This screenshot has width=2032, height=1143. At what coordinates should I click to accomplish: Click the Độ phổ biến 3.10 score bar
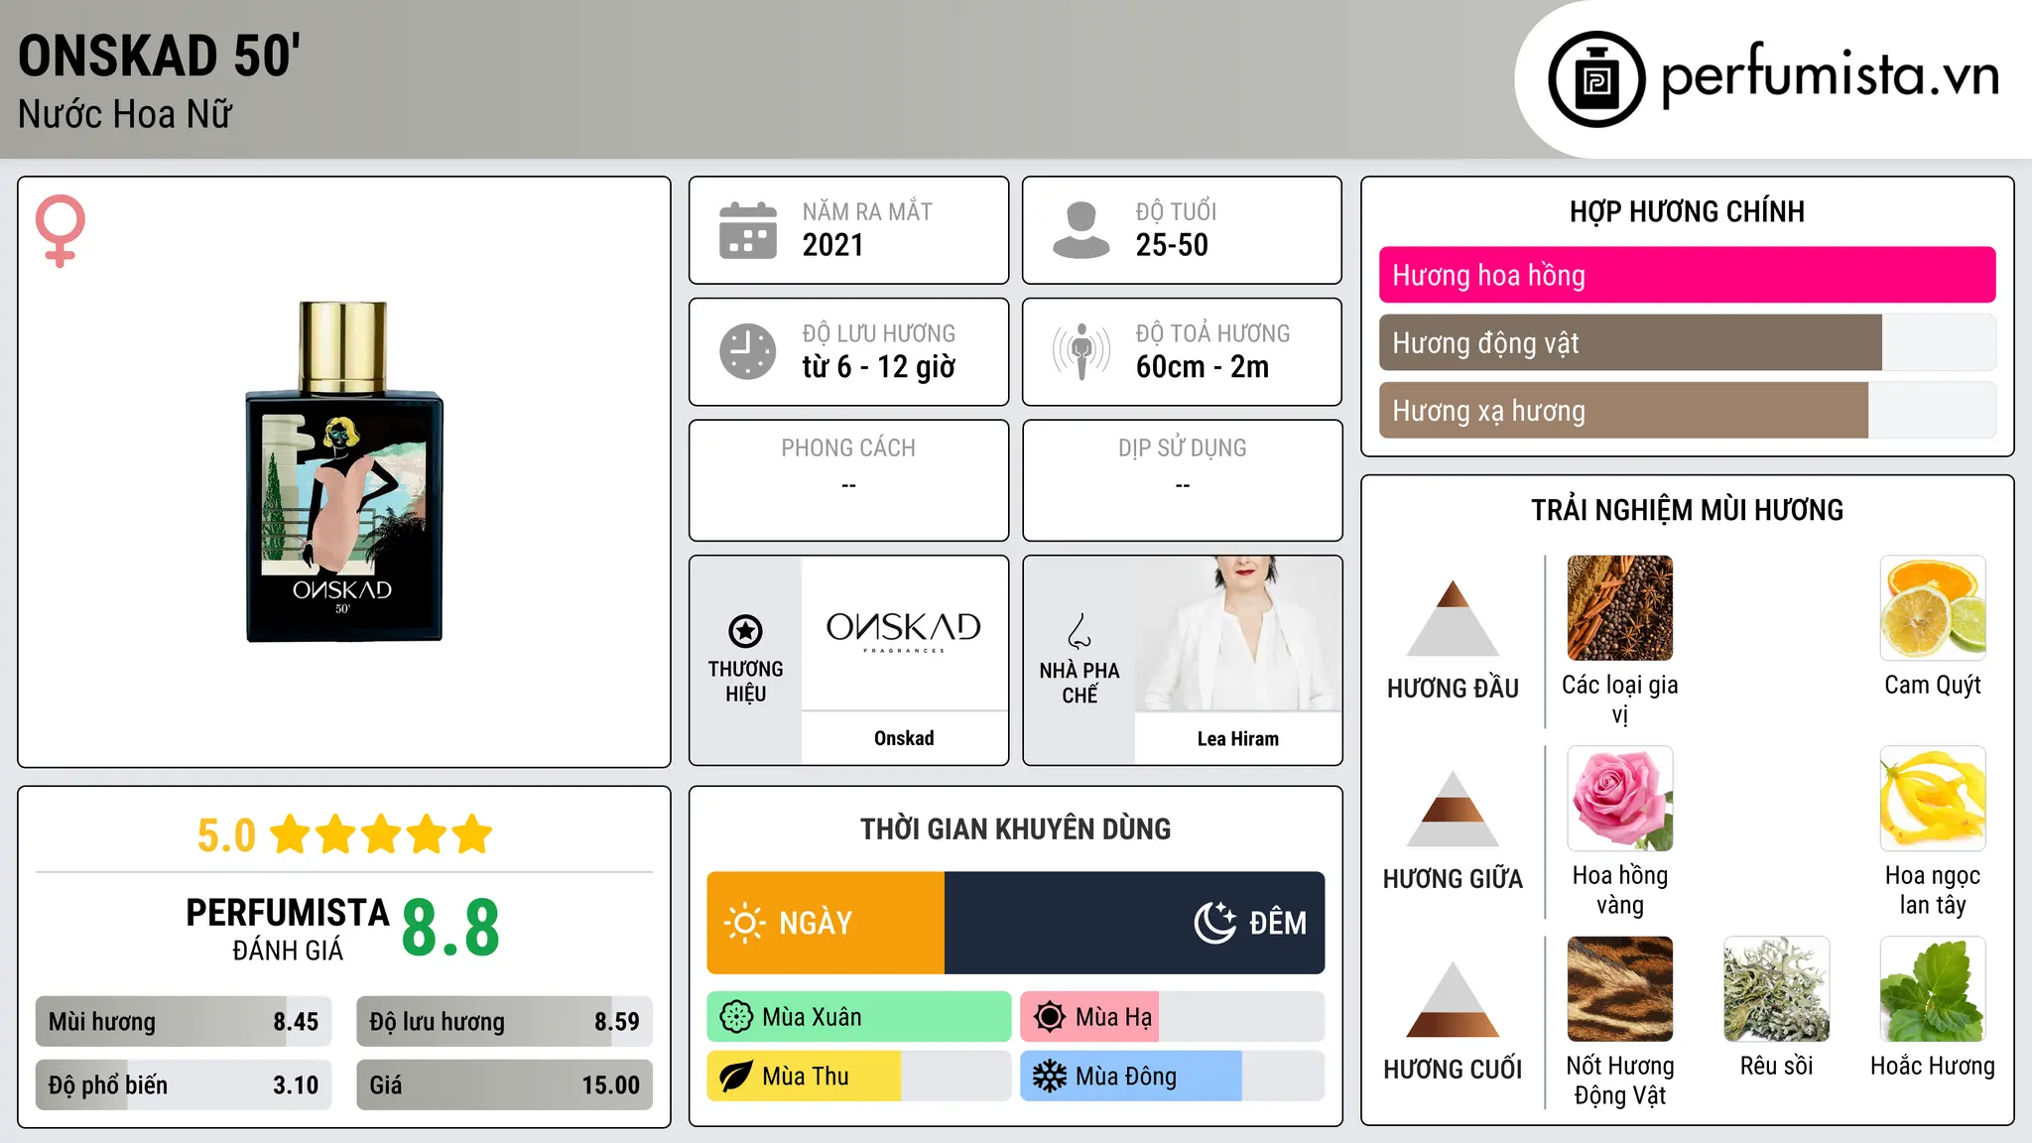(x=184, y=1084)
